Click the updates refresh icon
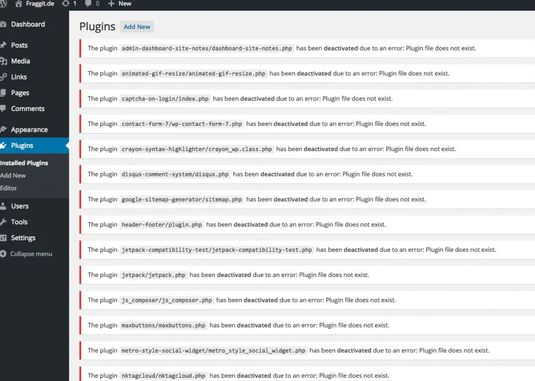Screen dimensions: 535x381 (x=66, y=4)
